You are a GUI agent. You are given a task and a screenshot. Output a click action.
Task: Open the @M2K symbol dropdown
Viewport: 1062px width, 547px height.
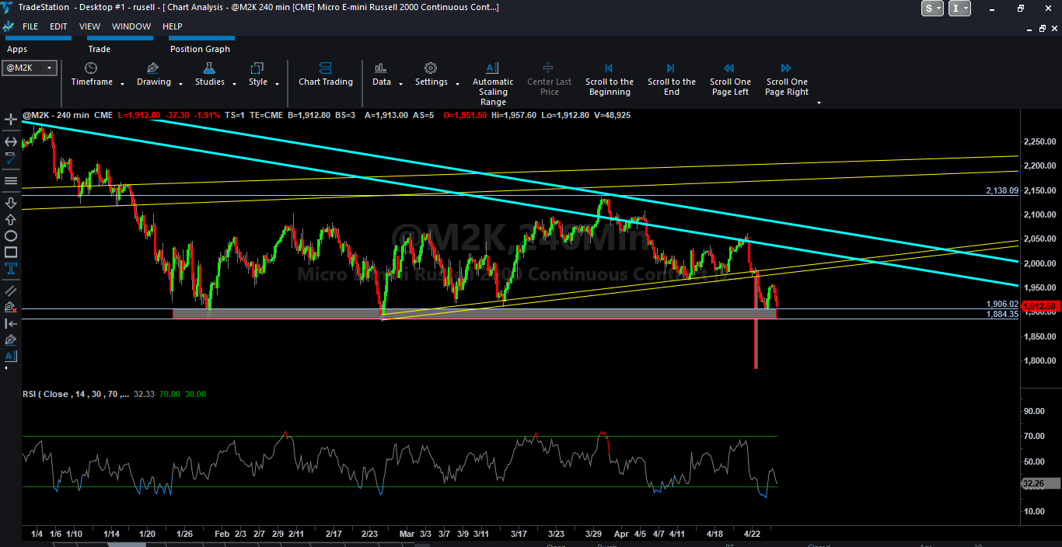(x=30, y=68)
